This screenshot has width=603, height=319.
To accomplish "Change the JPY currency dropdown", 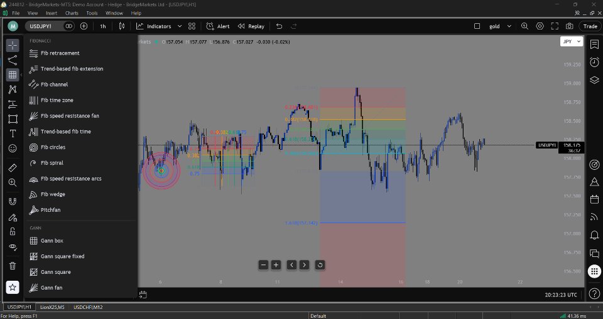I will point(572,41).
